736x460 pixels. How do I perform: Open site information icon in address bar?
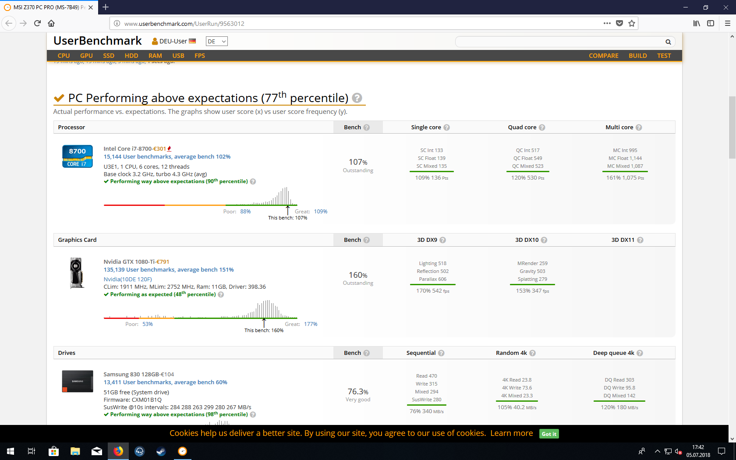(117, 23)
